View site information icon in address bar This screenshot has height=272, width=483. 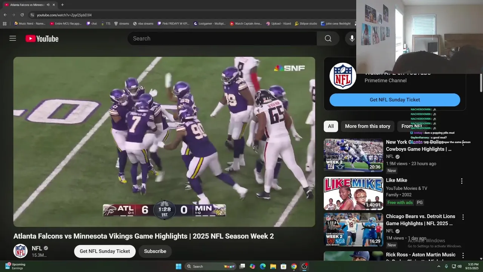[x=32, y=15]
